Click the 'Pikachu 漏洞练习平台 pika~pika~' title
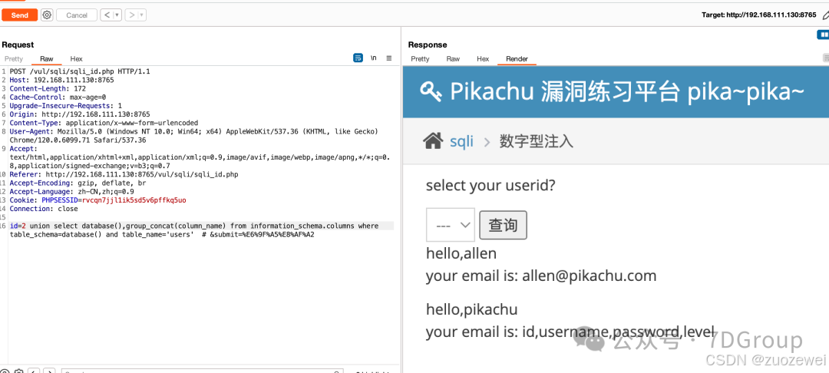The width and height of the screenshot is (829, 373). tap(627, 92)
